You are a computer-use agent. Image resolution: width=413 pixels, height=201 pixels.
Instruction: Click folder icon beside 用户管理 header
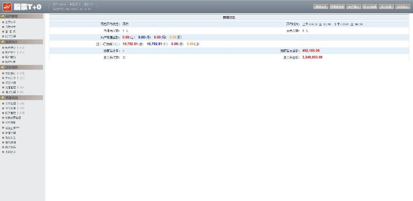(2, 16)
